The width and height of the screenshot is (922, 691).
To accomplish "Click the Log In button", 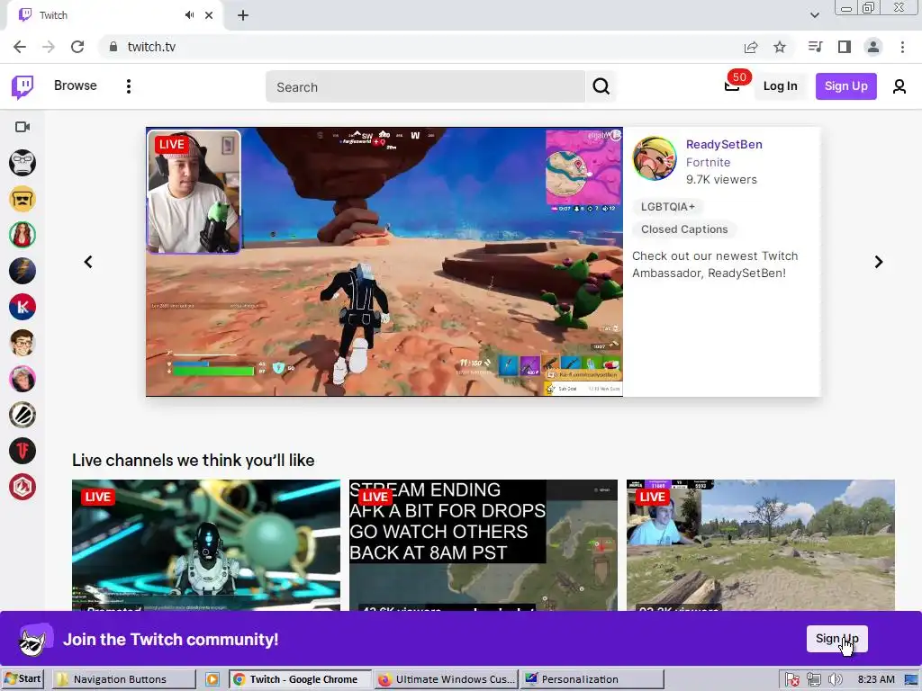I will 780,86.
